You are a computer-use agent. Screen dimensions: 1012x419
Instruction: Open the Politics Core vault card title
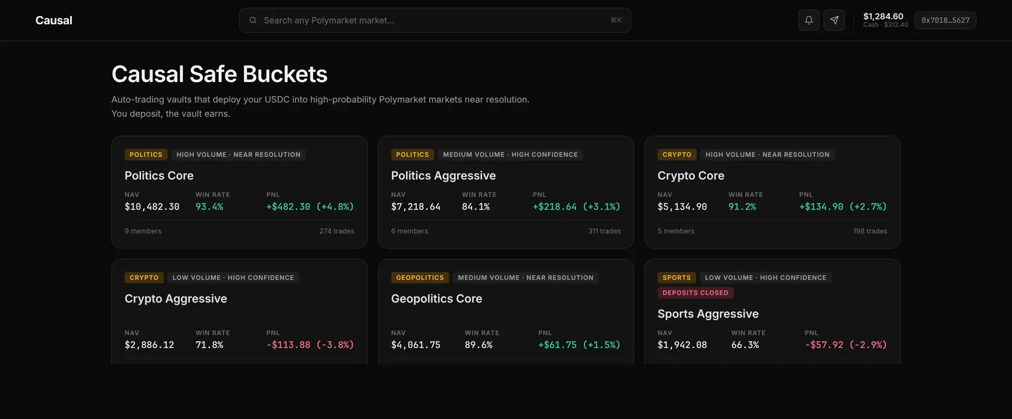[159, 176]
